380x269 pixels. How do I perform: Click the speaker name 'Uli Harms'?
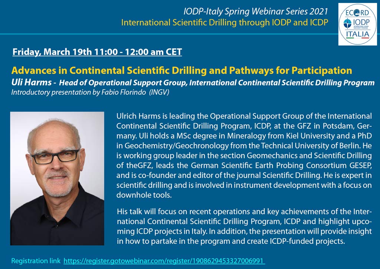tap(32, 82)
